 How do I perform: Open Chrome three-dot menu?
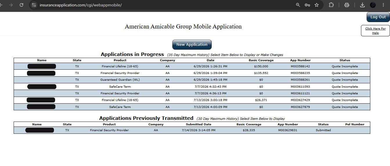point(384,5)
